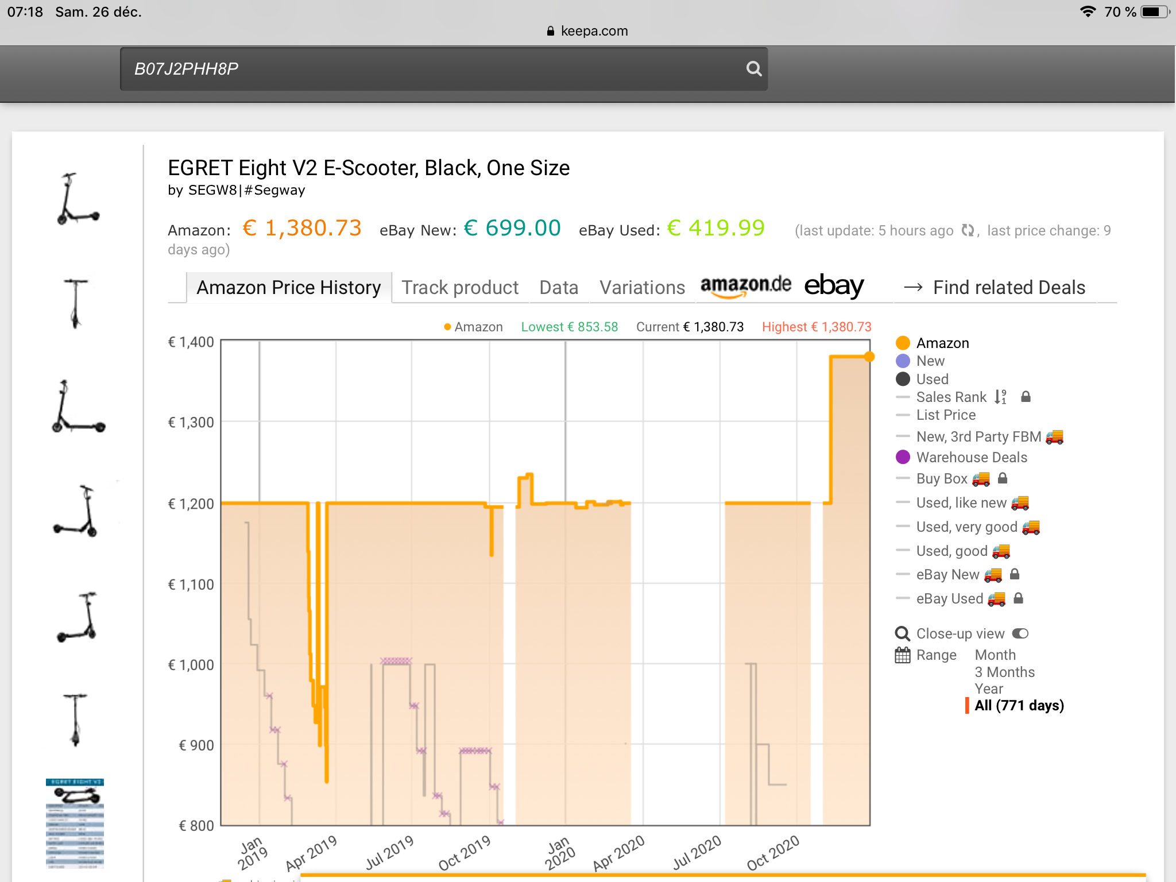Toggle the Warehouse Deals legend dot
1176x882 pixels.
click(x=903, y=457)
